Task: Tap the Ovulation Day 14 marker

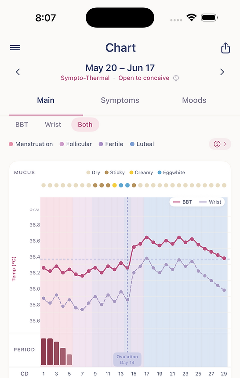Action: click(x=127, y=360)
